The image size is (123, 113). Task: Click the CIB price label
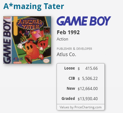[x=72, y=78]
